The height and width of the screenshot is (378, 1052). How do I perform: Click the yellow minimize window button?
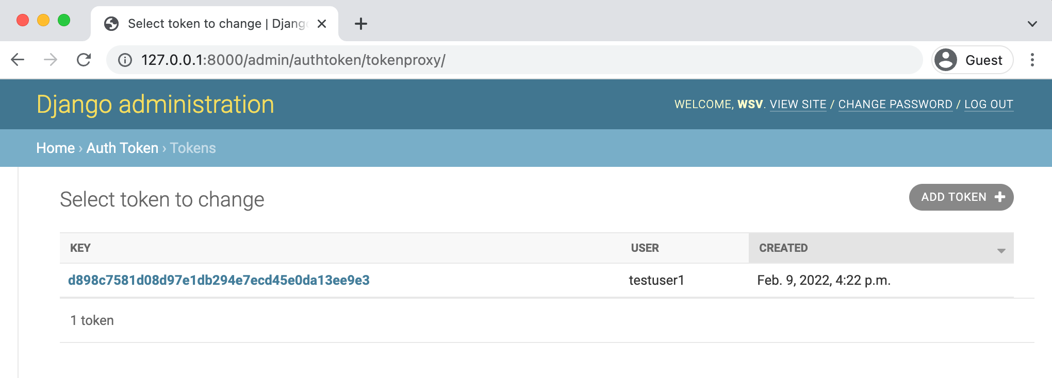(43, 20)
